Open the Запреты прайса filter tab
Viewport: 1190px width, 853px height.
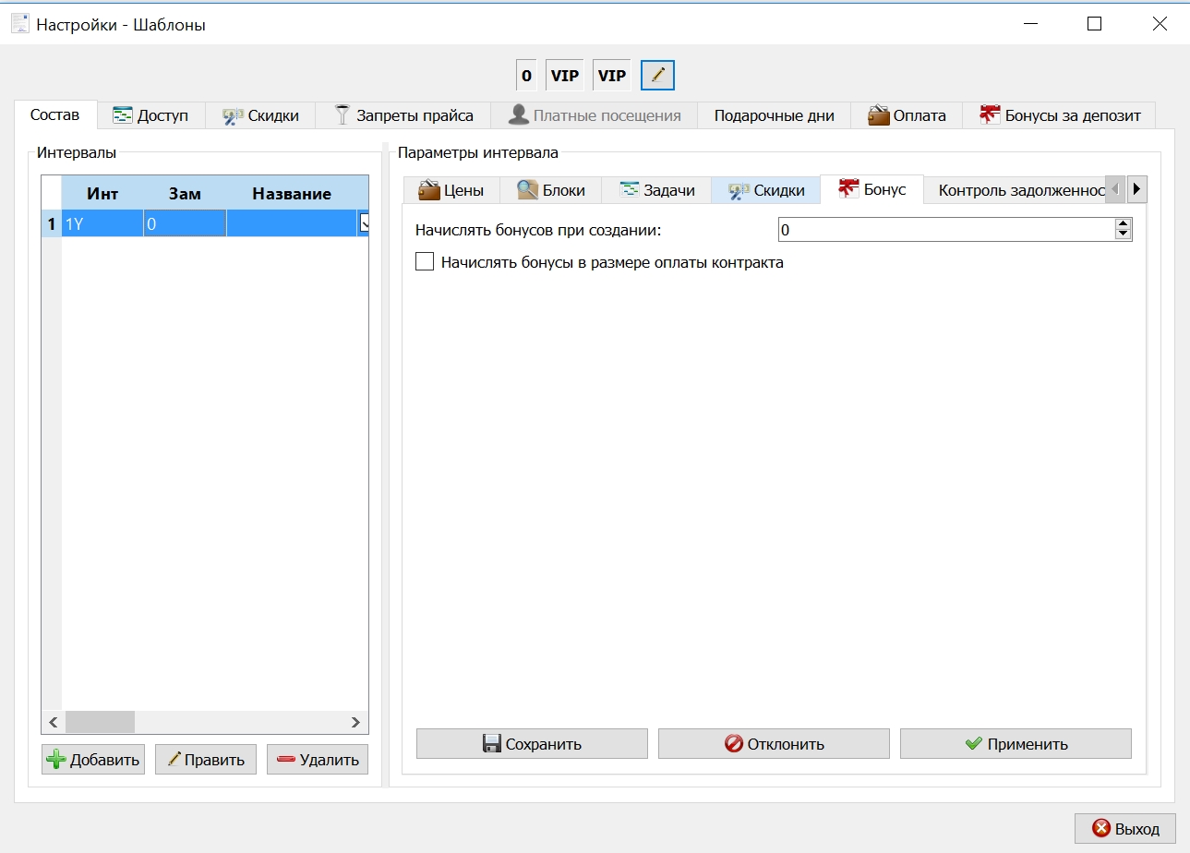[x=403, y=115]
